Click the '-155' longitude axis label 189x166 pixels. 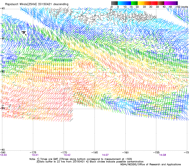pyautogui.click(x=156, y=152)
